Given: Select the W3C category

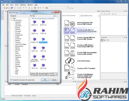Looking at the screenshot, I should click(17, 72).
